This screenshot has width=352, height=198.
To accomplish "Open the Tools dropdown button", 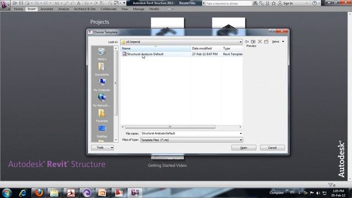I will coord(102,147).
